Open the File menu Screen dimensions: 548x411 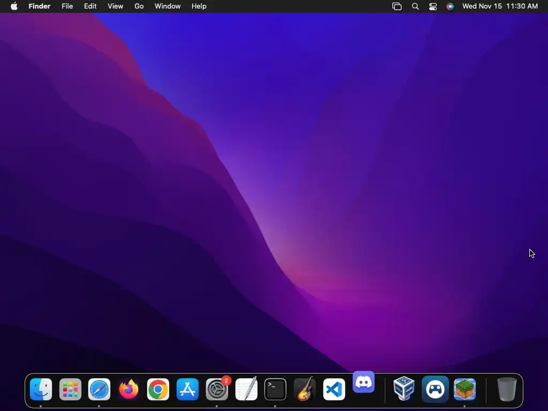click(67, 6)
